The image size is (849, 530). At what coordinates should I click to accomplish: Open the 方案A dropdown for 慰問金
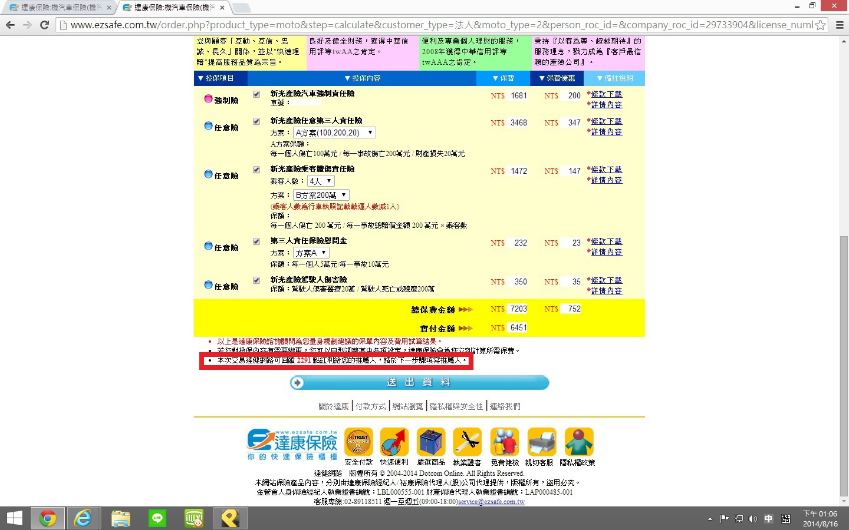(311, 253)
